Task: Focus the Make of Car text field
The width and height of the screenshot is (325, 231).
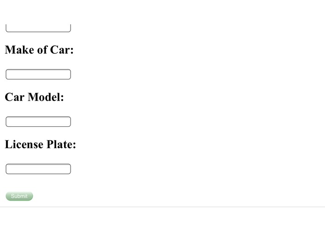Action: (x=38, y=74)
